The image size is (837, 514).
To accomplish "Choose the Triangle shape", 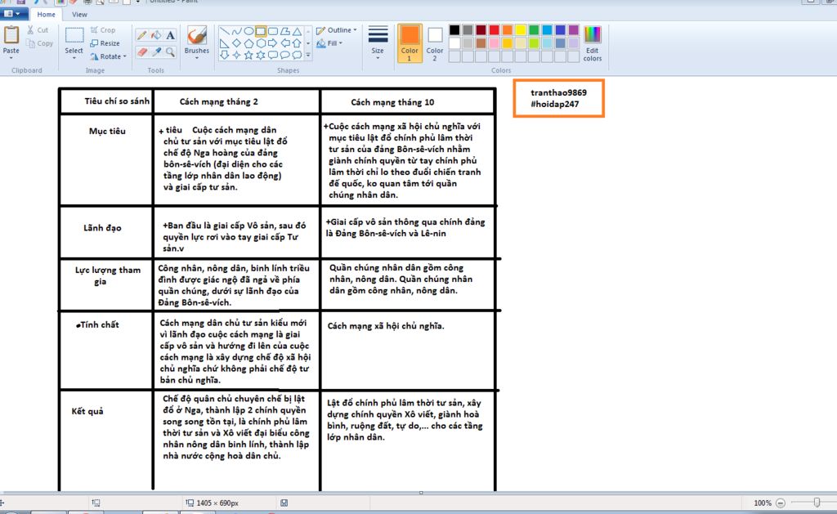I will (297, 32).
